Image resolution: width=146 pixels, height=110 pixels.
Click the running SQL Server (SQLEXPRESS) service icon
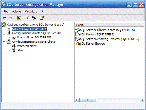[x=77, y=35]
